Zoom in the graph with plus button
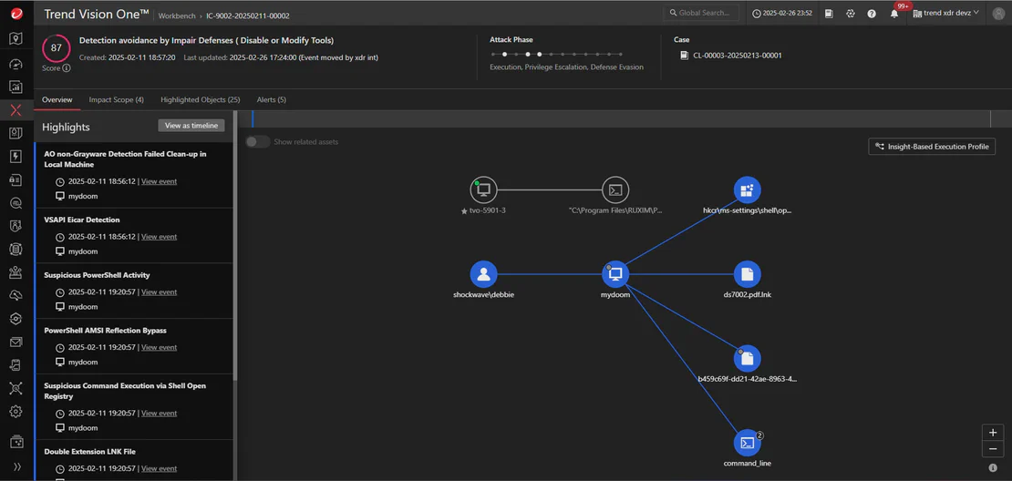This screenshot has width=1012, height=481. point(993,433)
